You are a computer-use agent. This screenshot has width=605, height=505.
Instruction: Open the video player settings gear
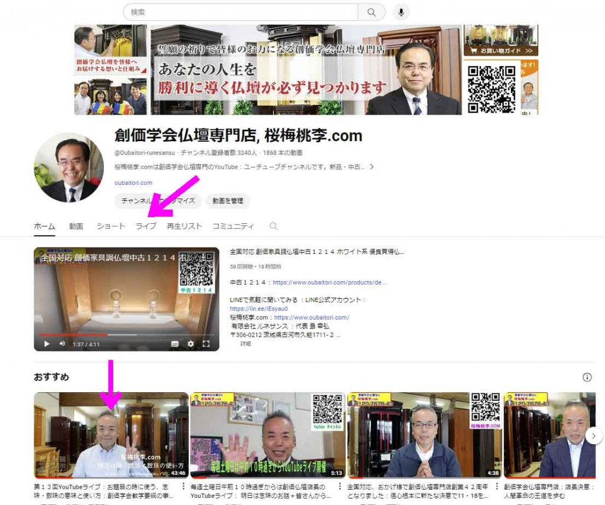pos(190,343)
